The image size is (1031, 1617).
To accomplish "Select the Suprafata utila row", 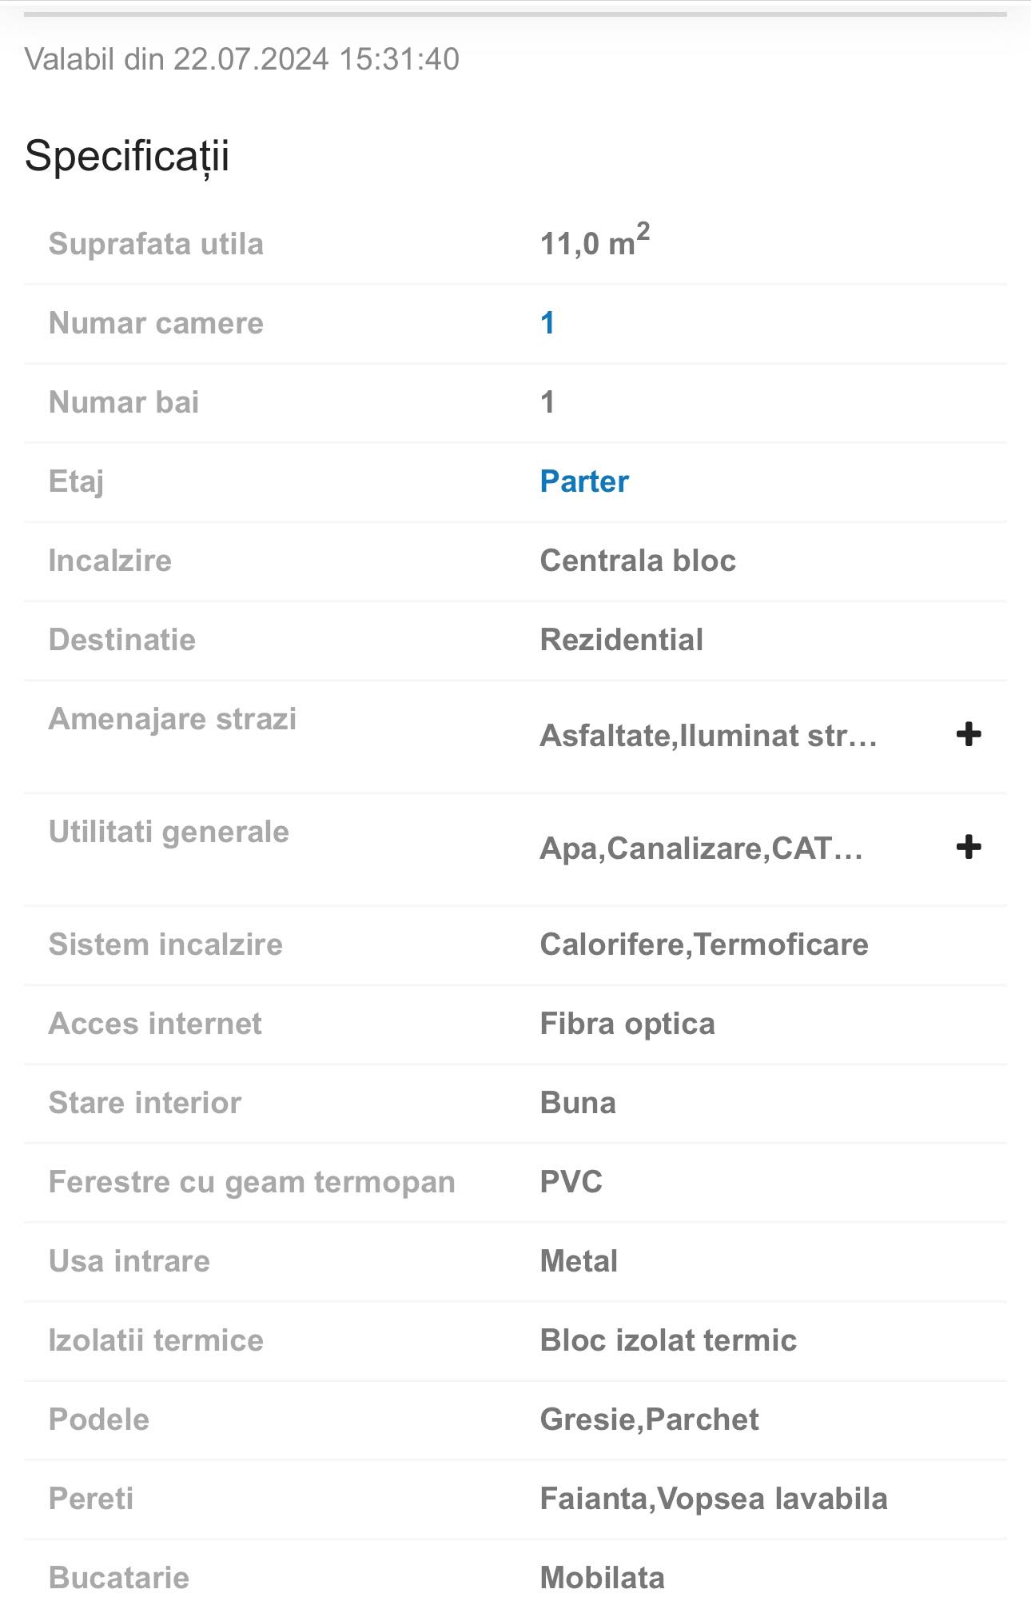I will (x=515, y=244).
